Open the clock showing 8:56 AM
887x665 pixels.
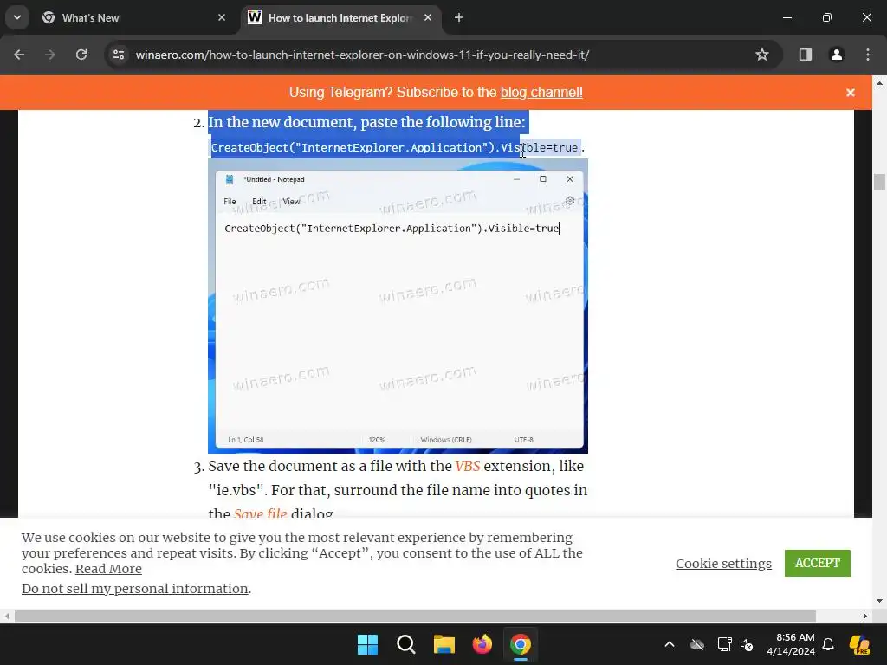[x=791, y=644]
